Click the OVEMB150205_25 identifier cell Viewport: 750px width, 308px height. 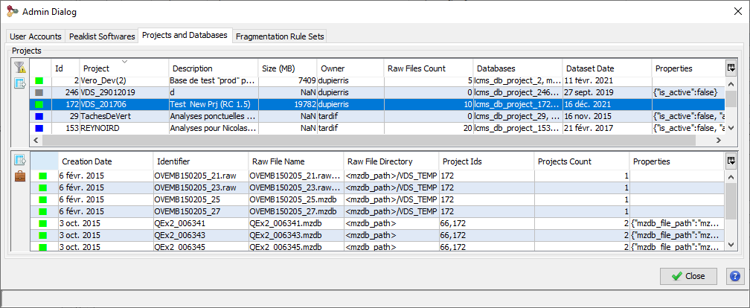click(201, 199)
